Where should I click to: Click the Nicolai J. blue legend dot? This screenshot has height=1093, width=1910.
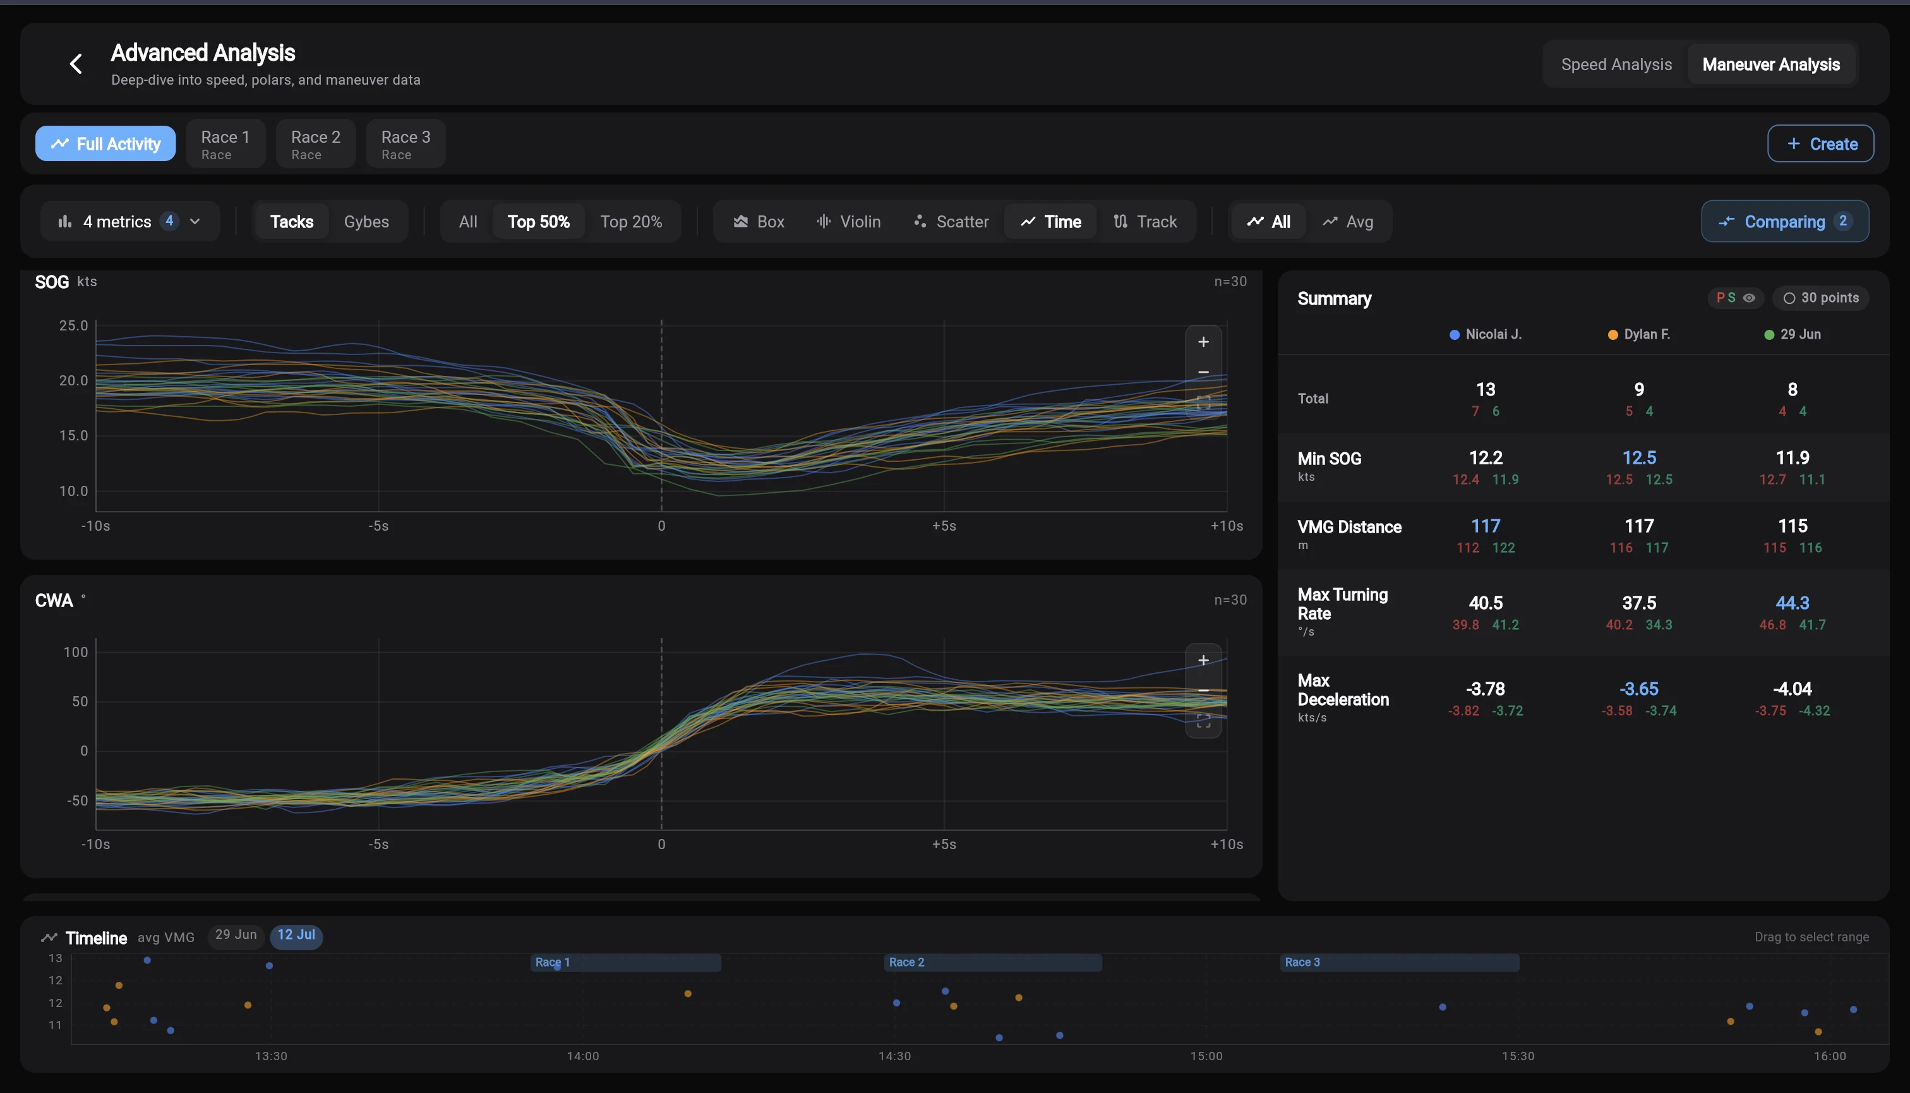click(x=1454, y=335)
